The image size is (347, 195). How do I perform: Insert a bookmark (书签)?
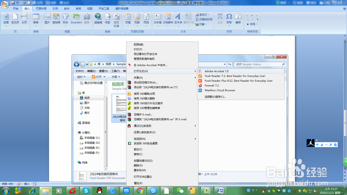[107, 19]
